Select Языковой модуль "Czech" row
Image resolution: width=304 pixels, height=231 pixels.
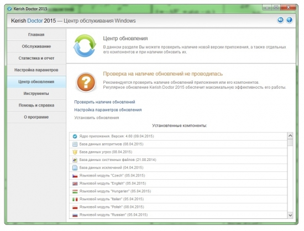(x=178, y=176)
